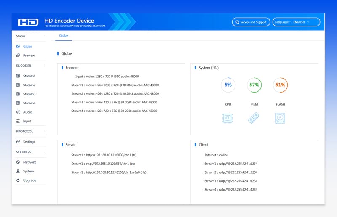The image size is (337, 217).
Task: Click the Globe icon in sidebar
Action: 18,46
